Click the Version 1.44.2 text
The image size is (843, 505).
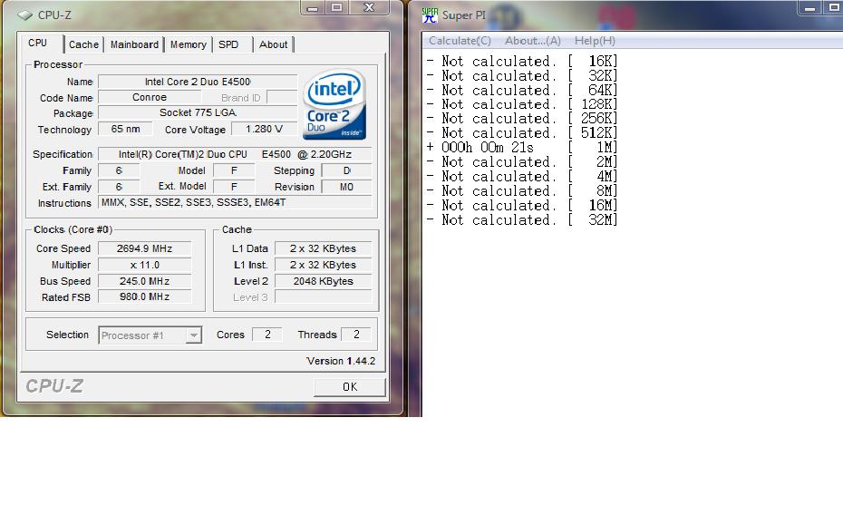[341, 361]
